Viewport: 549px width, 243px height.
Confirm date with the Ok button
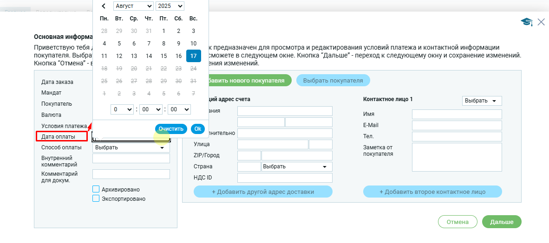point(198,129)
